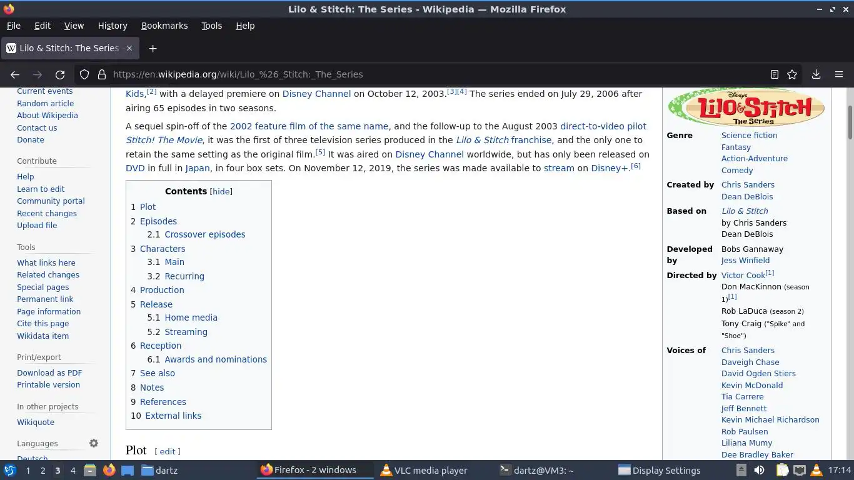Bookmark this page with the star
Image resolution: width=854 pixels, height=480 pixels.
[x=792, y=74]
